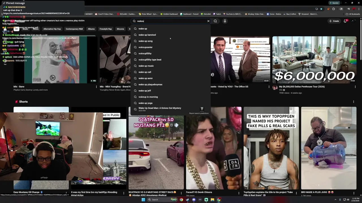Image resolution: width=362 pixels, height=203 pixels.
Task: Select the 'Alternative Hip Hop' filter chip
Action: click(52, 29)
